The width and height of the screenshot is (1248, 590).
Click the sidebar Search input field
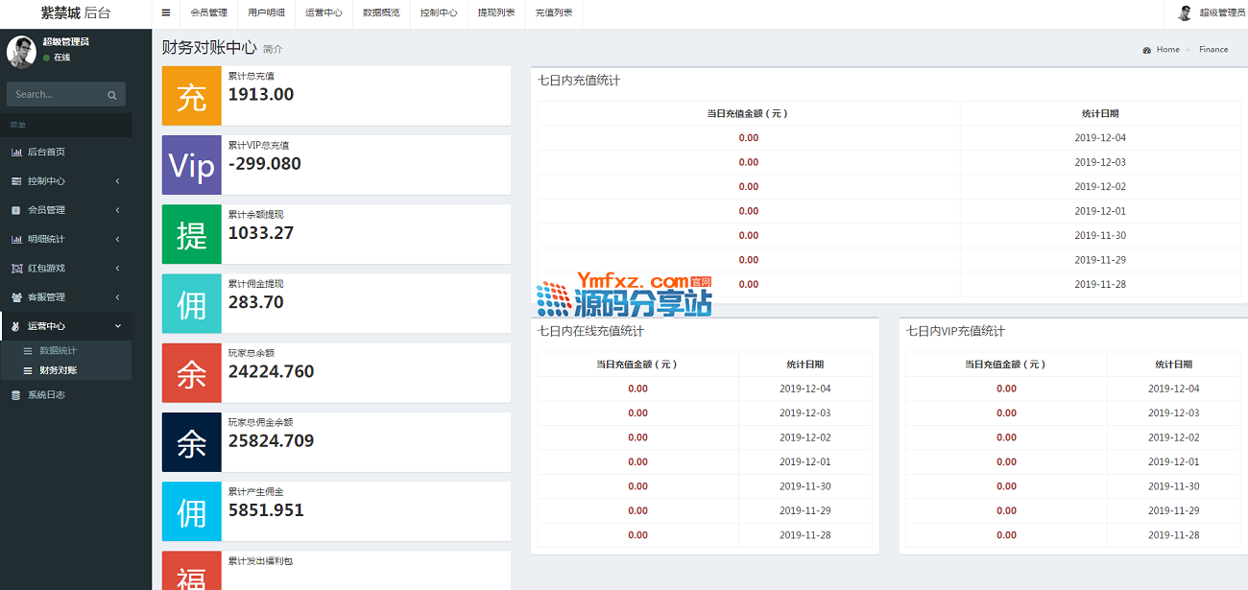pyautogui.click(x=56, y=95)
